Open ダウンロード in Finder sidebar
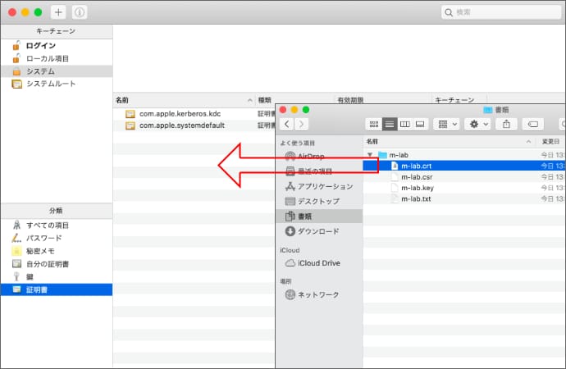The height and width of the screenshot is (369, 566). [x=318, y=231]
